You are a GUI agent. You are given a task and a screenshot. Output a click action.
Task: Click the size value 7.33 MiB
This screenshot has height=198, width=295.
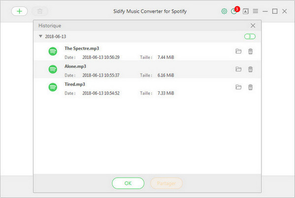[x=166, y=93]
